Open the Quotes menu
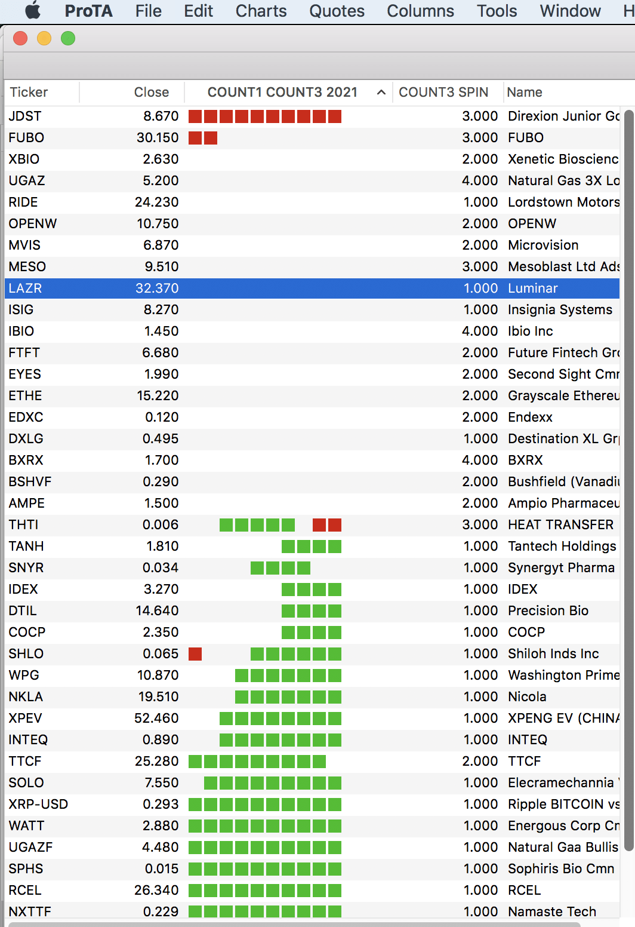Viewport: 635px width, 927px height. 337,11
